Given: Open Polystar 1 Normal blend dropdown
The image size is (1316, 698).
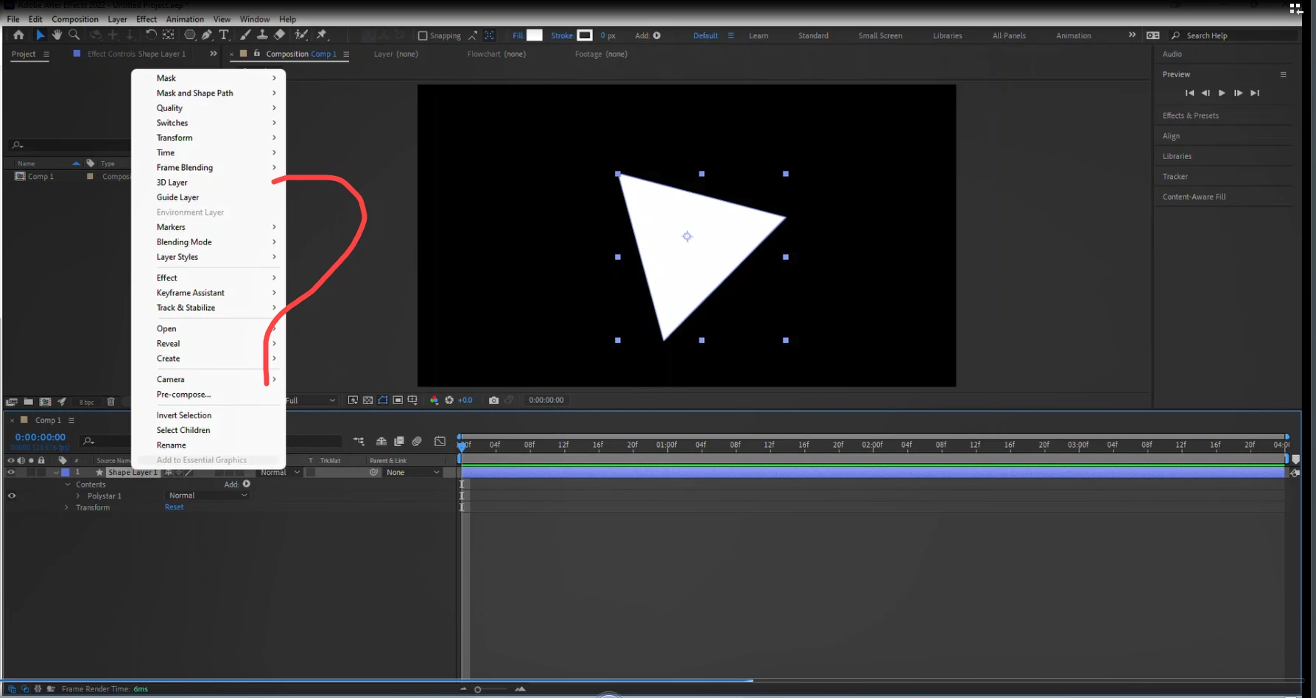Looking at the screenshot, I should [208, 496].
